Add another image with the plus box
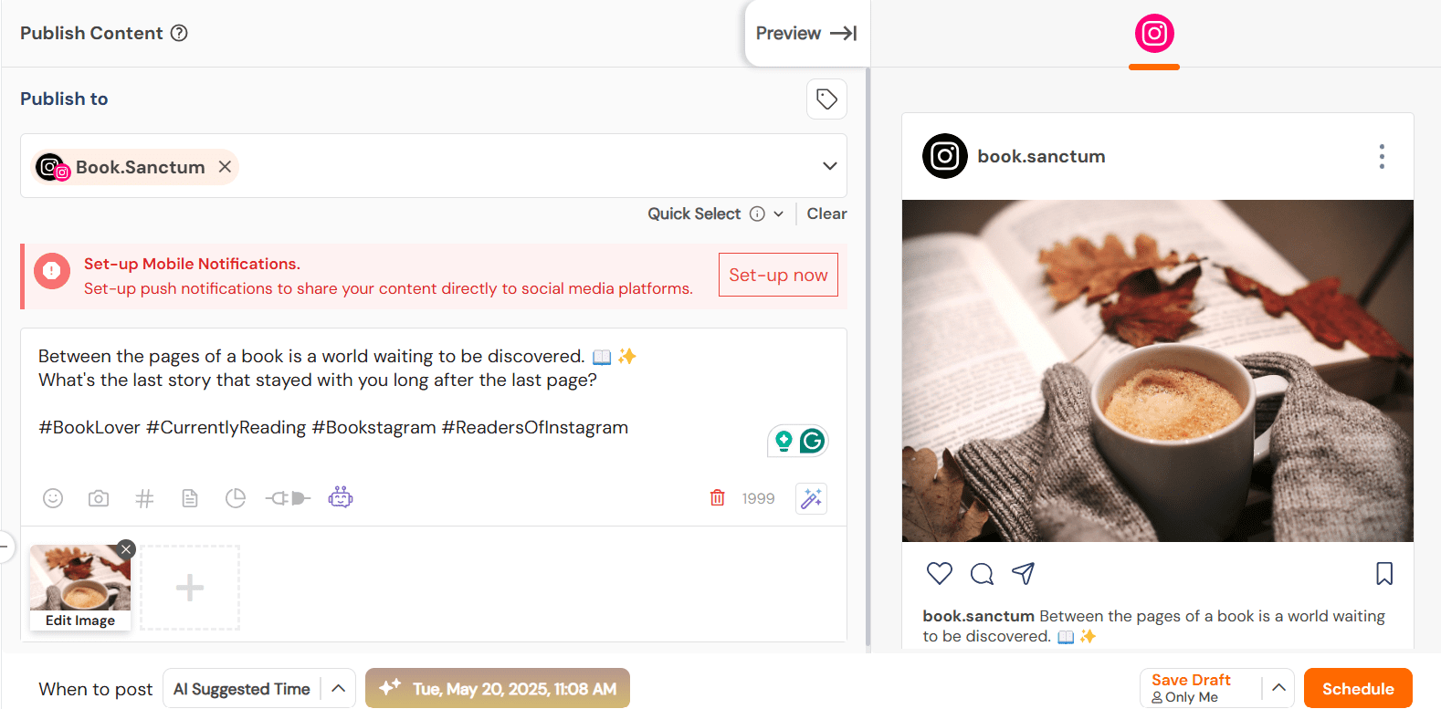Screen dimensions: 1441x709 pos(190,588)
